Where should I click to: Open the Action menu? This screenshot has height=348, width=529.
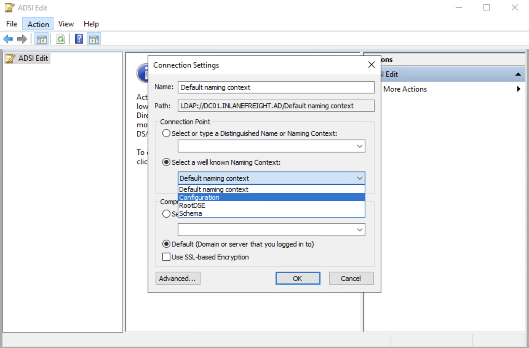click(38, 24)
